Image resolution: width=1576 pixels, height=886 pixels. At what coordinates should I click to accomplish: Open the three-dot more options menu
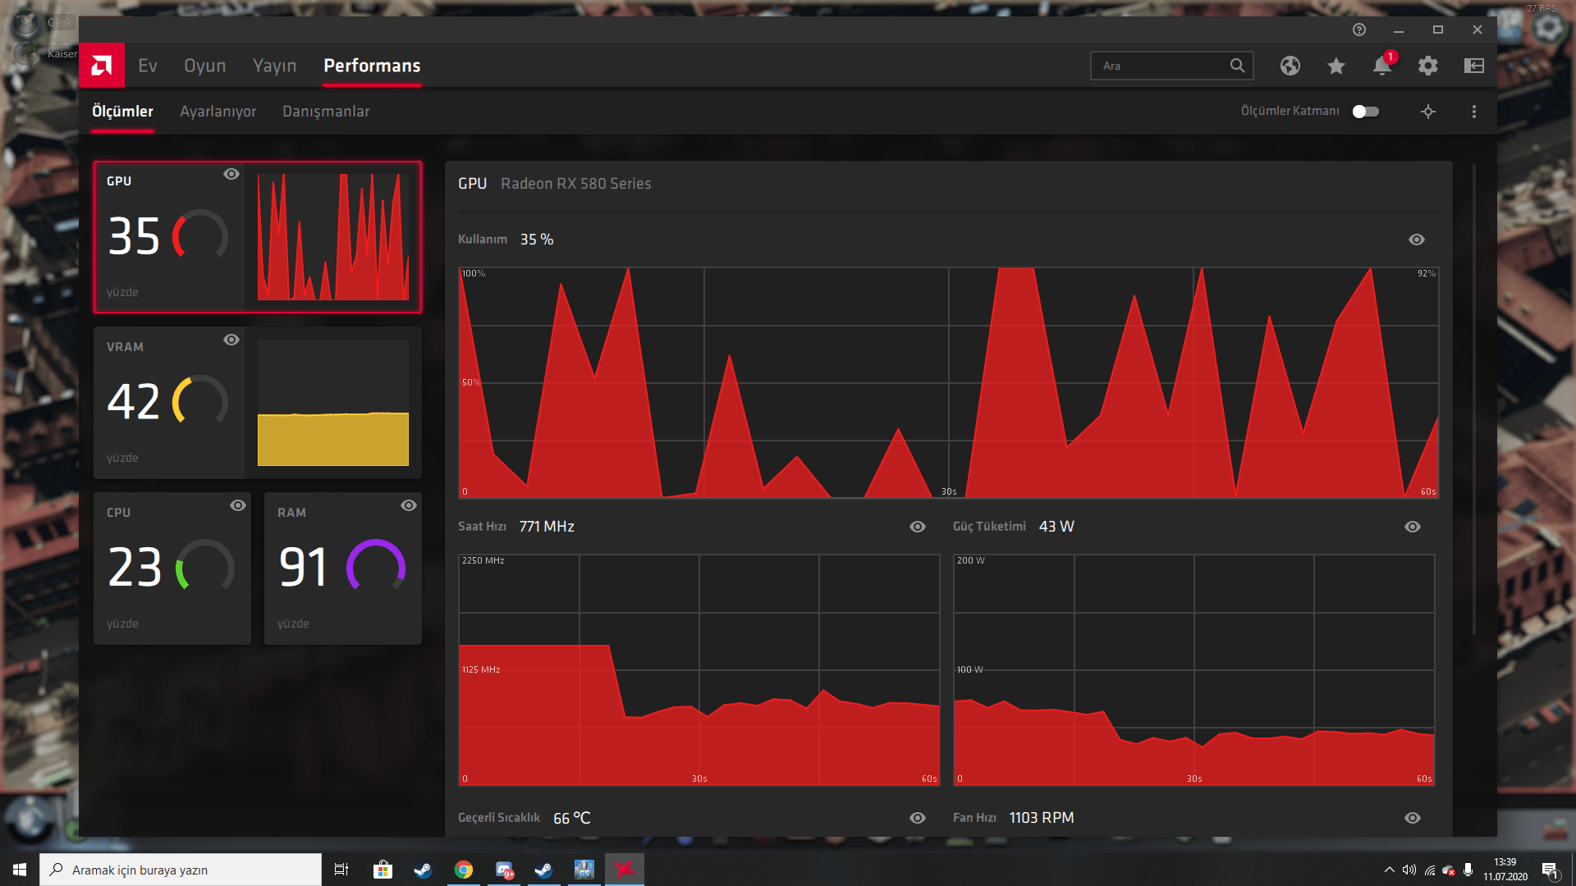pos(1473,112)
